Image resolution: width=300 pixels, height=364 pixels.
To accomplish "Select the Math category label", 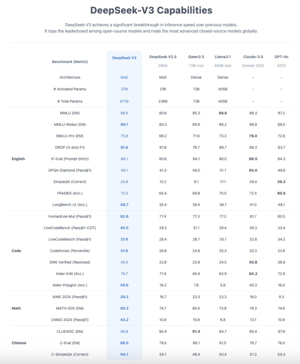I will pyautogui.click(x=16, y=308).
